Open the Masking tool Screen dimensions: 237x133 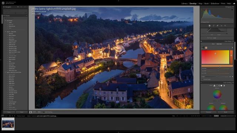click(225, 25)
